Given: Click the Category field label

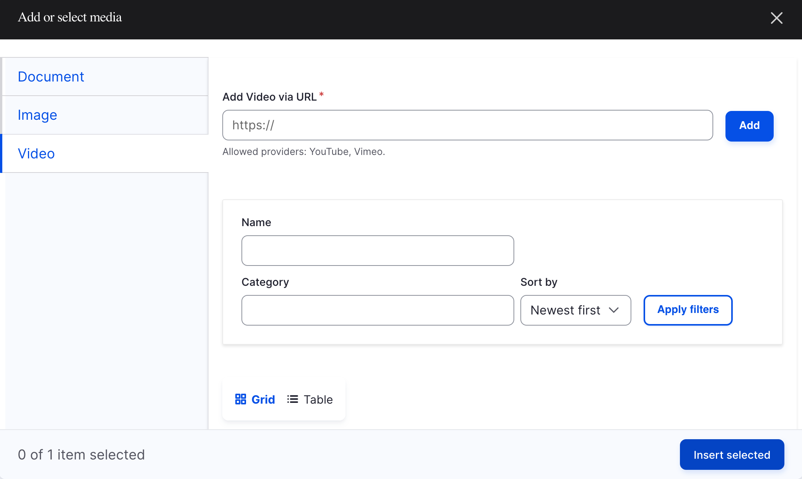Looking at the screenshot, I should (265, 282).
